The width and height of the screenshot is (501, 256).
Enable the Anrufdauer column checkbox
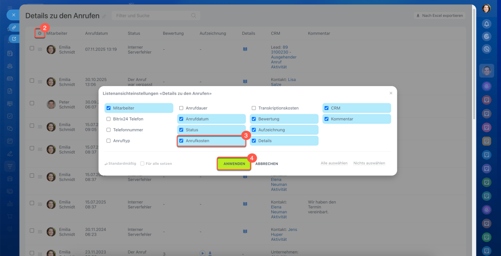click(x=181, y=108)
